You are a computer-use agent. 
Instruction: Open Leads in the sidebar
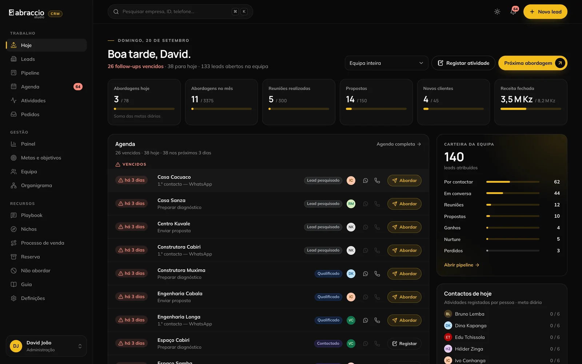[x=46, y=59]
